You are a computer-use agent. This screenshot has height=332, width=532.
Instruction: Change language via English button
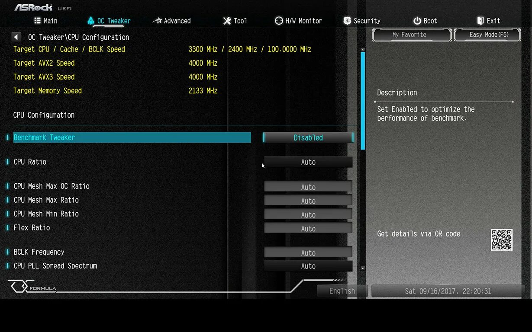(342, 291)
